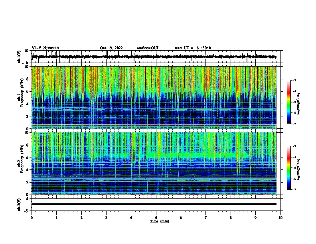Click the "ch.3(V)" axis label

pos(19,205)
